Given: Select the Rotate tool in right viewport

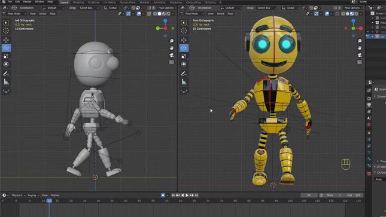Looking at the screenshot, I should click(184, 48).
